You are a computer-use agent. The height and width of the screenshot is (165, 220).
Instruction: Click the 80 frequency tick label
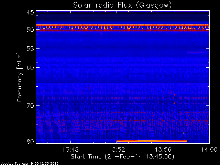30,141
